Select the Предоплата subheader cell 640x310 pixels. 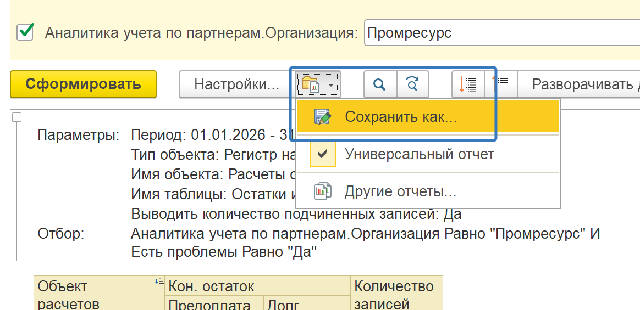tap(214, 303)
